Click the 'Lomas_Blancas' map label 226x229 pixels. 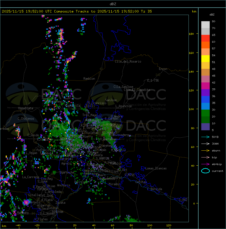click(156, 168)
